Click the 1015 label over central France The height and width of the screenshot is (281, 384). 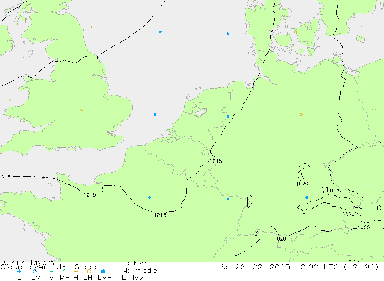(x=160, y=215)
